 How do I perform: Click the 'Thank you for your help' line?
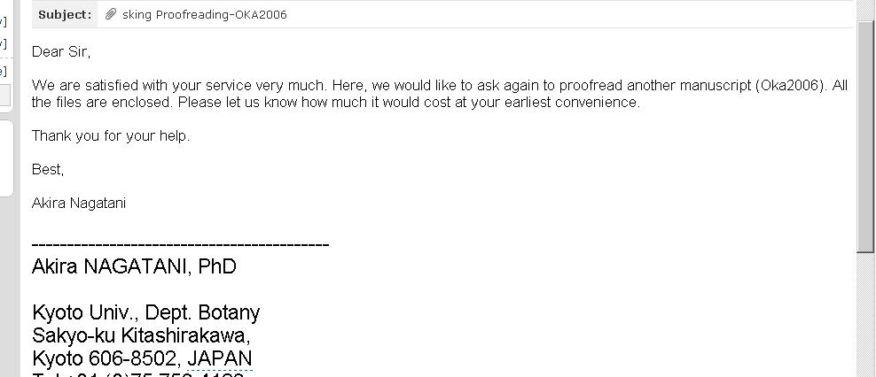111,136
